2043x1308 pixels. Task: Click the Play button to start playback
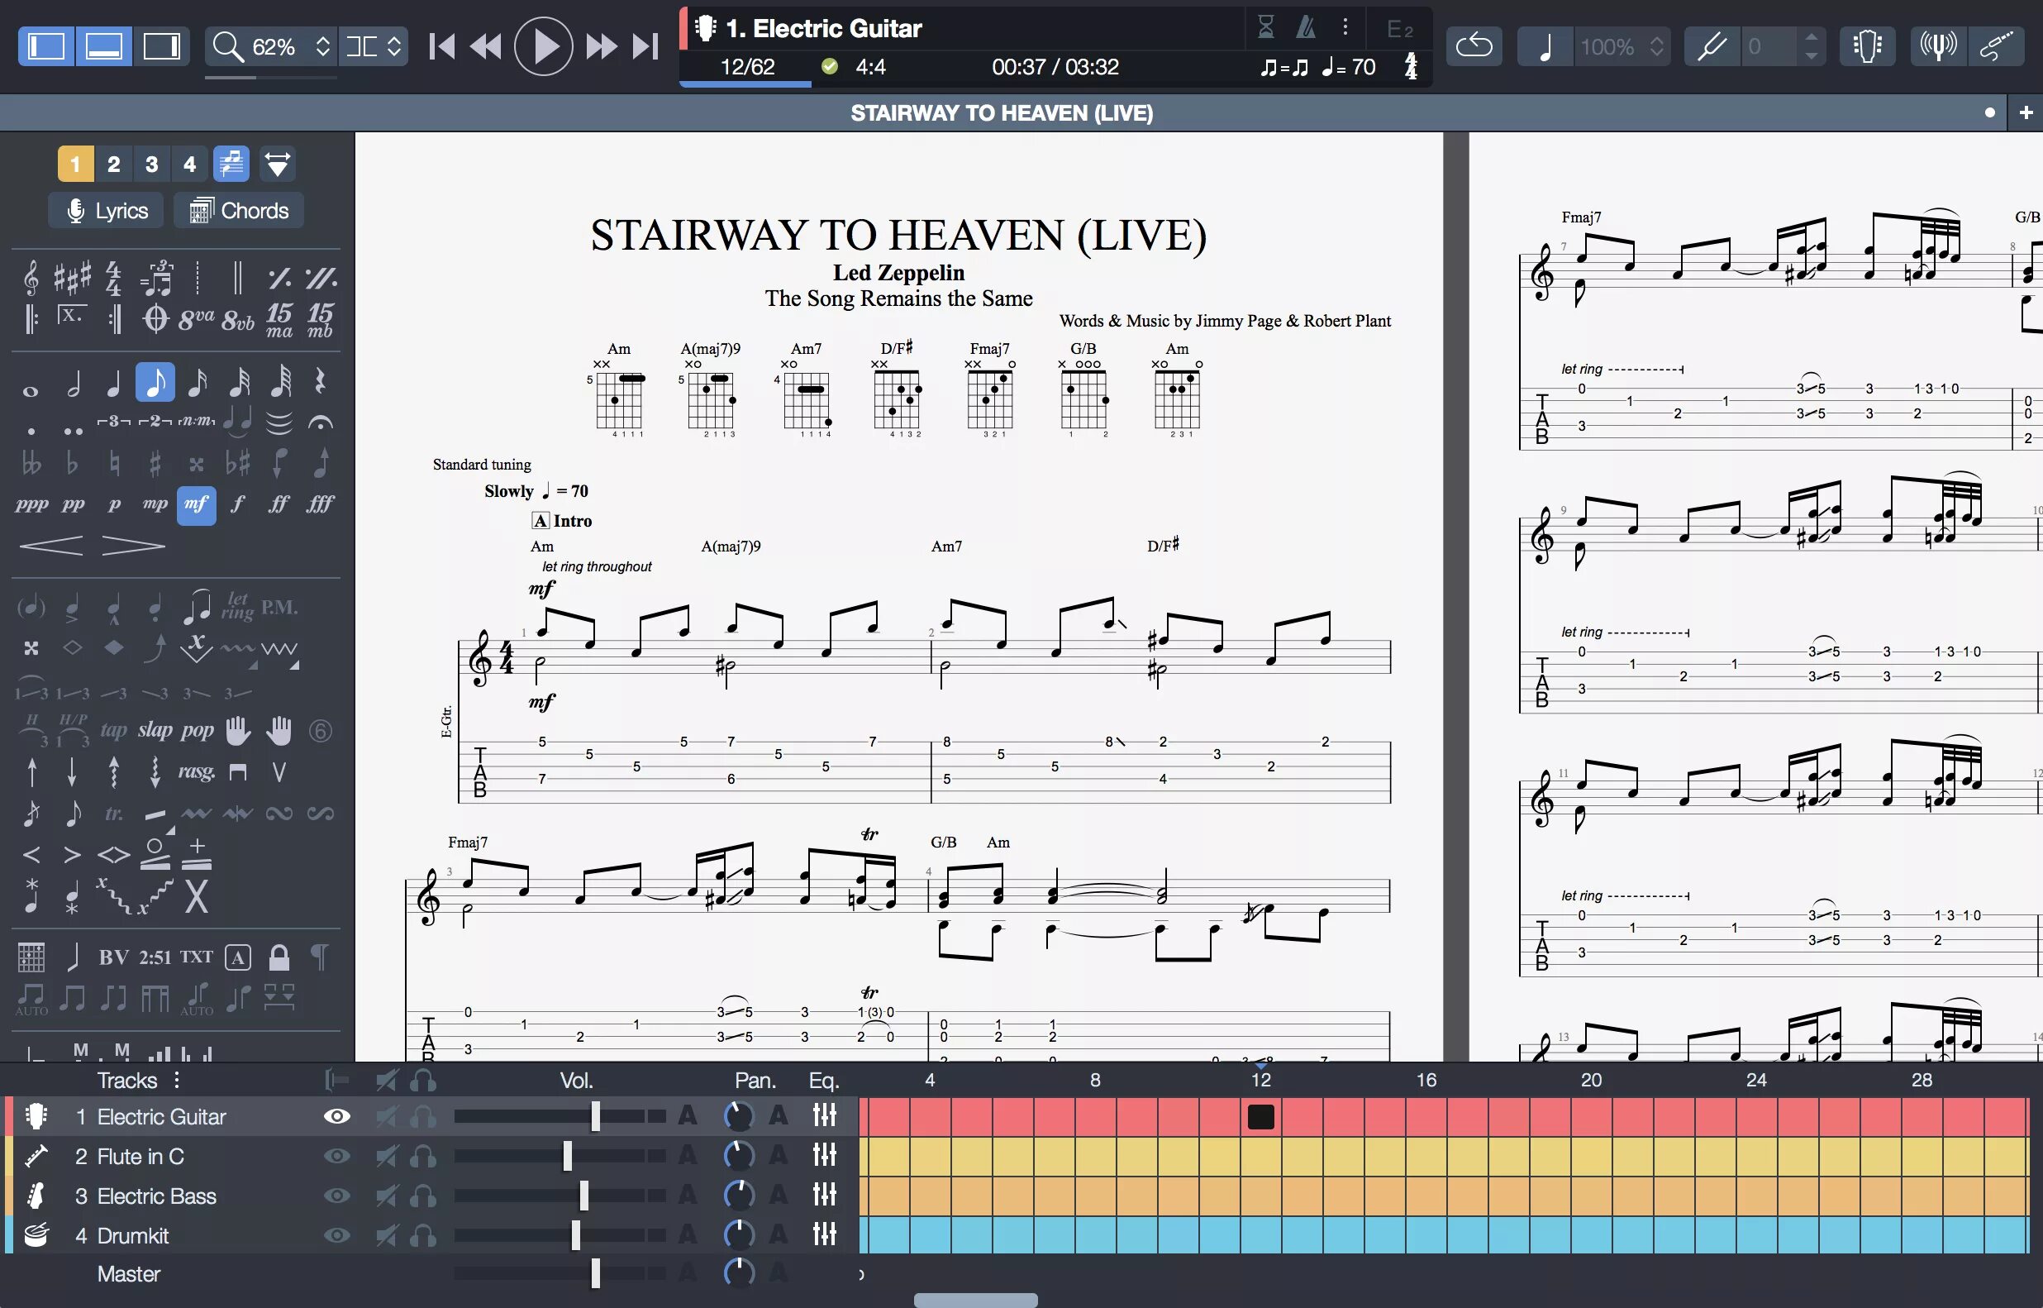click(544, 46)
